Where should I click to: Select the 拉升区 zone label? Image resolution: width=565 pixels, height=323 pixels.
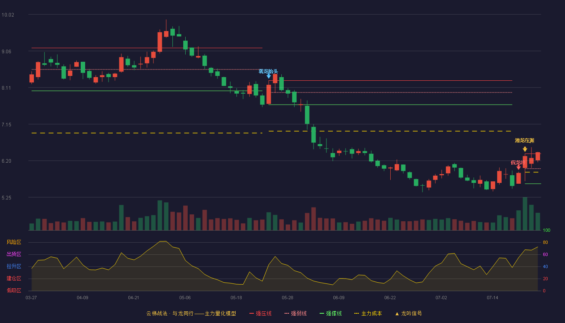(x=14, y=266)
